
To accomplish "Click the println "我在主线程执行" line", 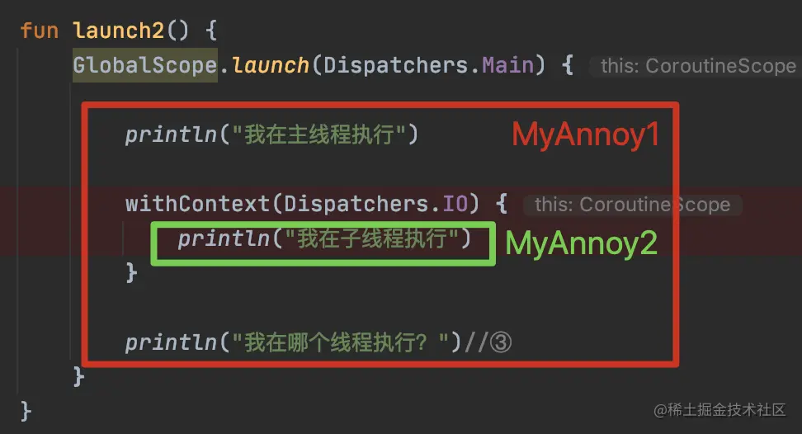I will pyautogui.click(x=271, y=135).
